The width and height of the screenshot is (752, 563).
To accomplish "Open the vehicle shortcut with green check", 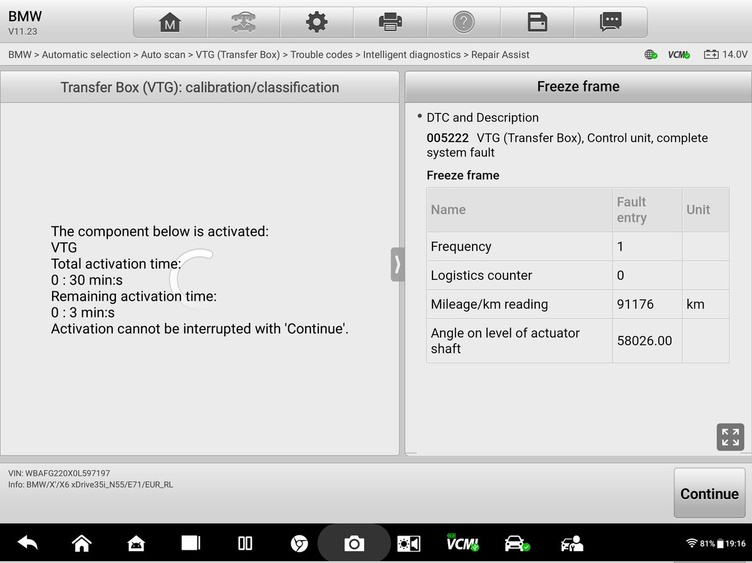I will click(x=517, y=543).
